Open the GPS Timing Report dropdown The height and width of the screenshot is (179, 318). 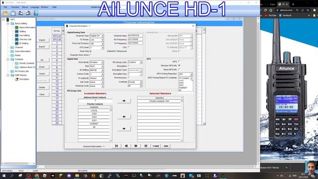tap(191, 74)
